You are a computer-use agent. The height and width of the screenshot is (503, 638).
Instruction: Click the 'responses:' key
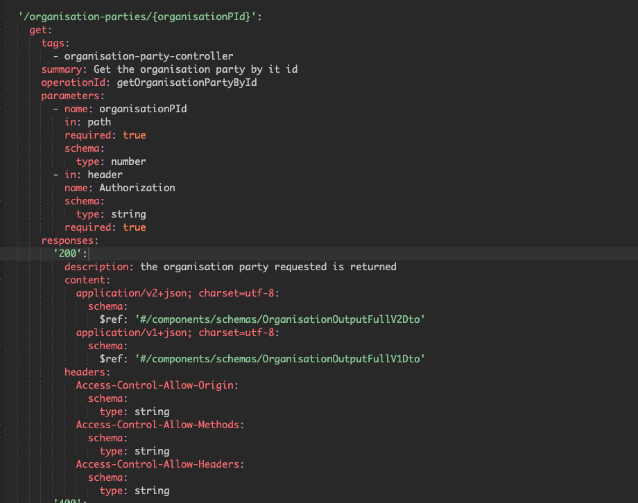click(69, 240)
